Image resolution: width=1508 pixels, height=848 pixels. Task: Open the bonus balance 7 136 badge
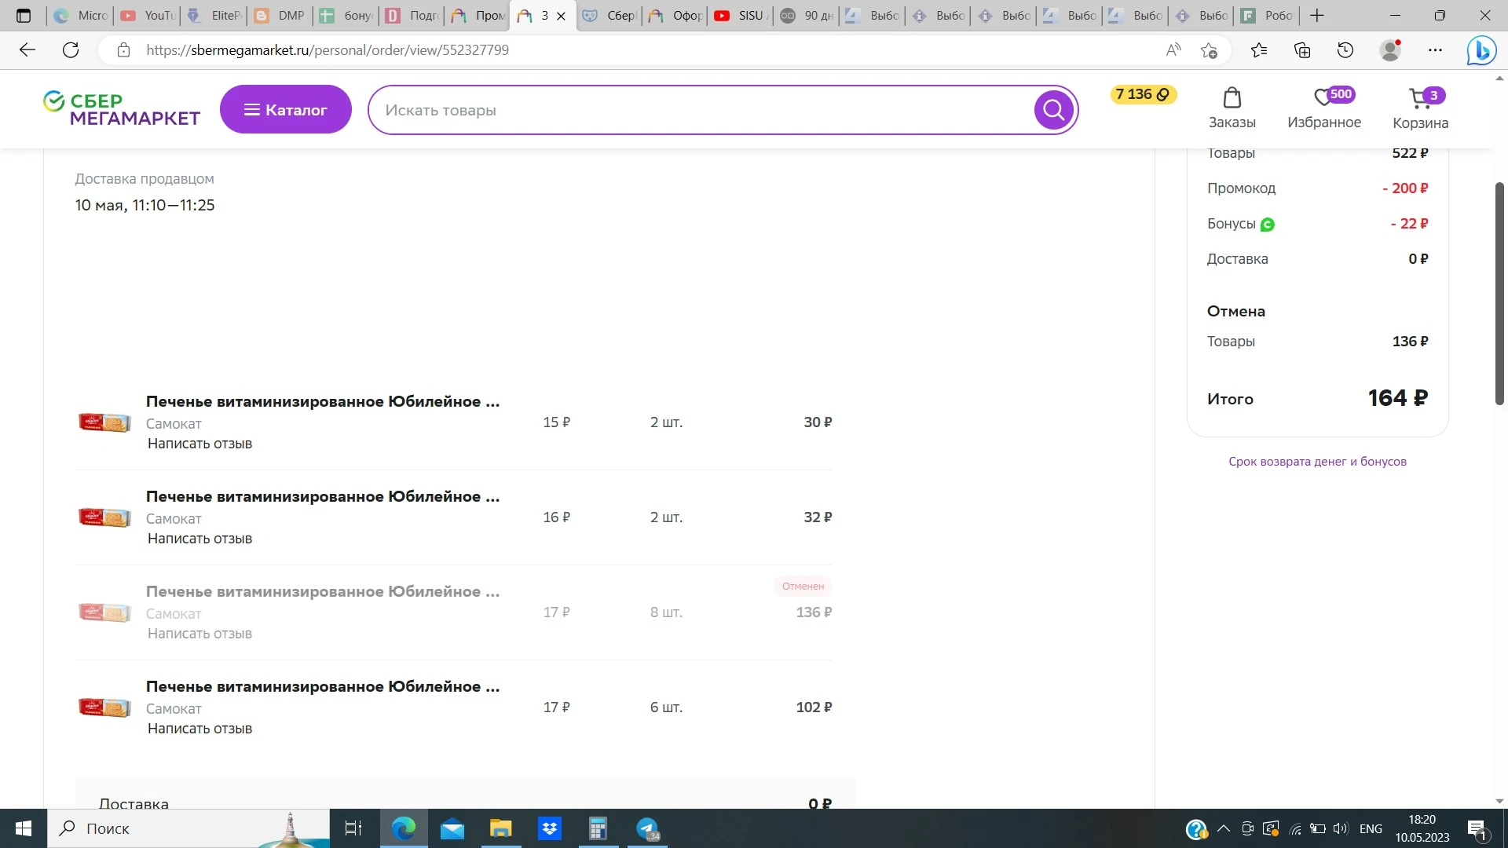pyautogui.click(x=1143, y=94)
